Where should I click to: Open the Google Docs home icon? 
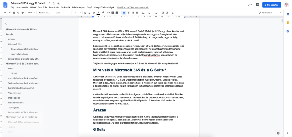coord(5,5)
